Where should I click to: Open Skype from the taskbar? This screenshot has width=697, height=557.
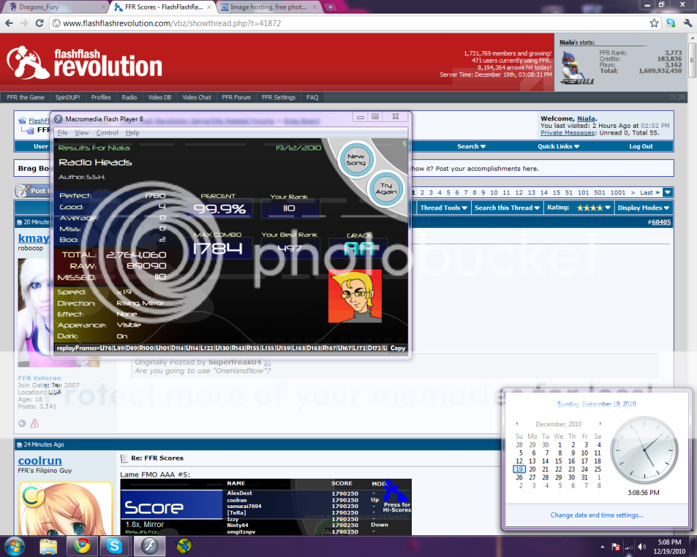(112, 545)
